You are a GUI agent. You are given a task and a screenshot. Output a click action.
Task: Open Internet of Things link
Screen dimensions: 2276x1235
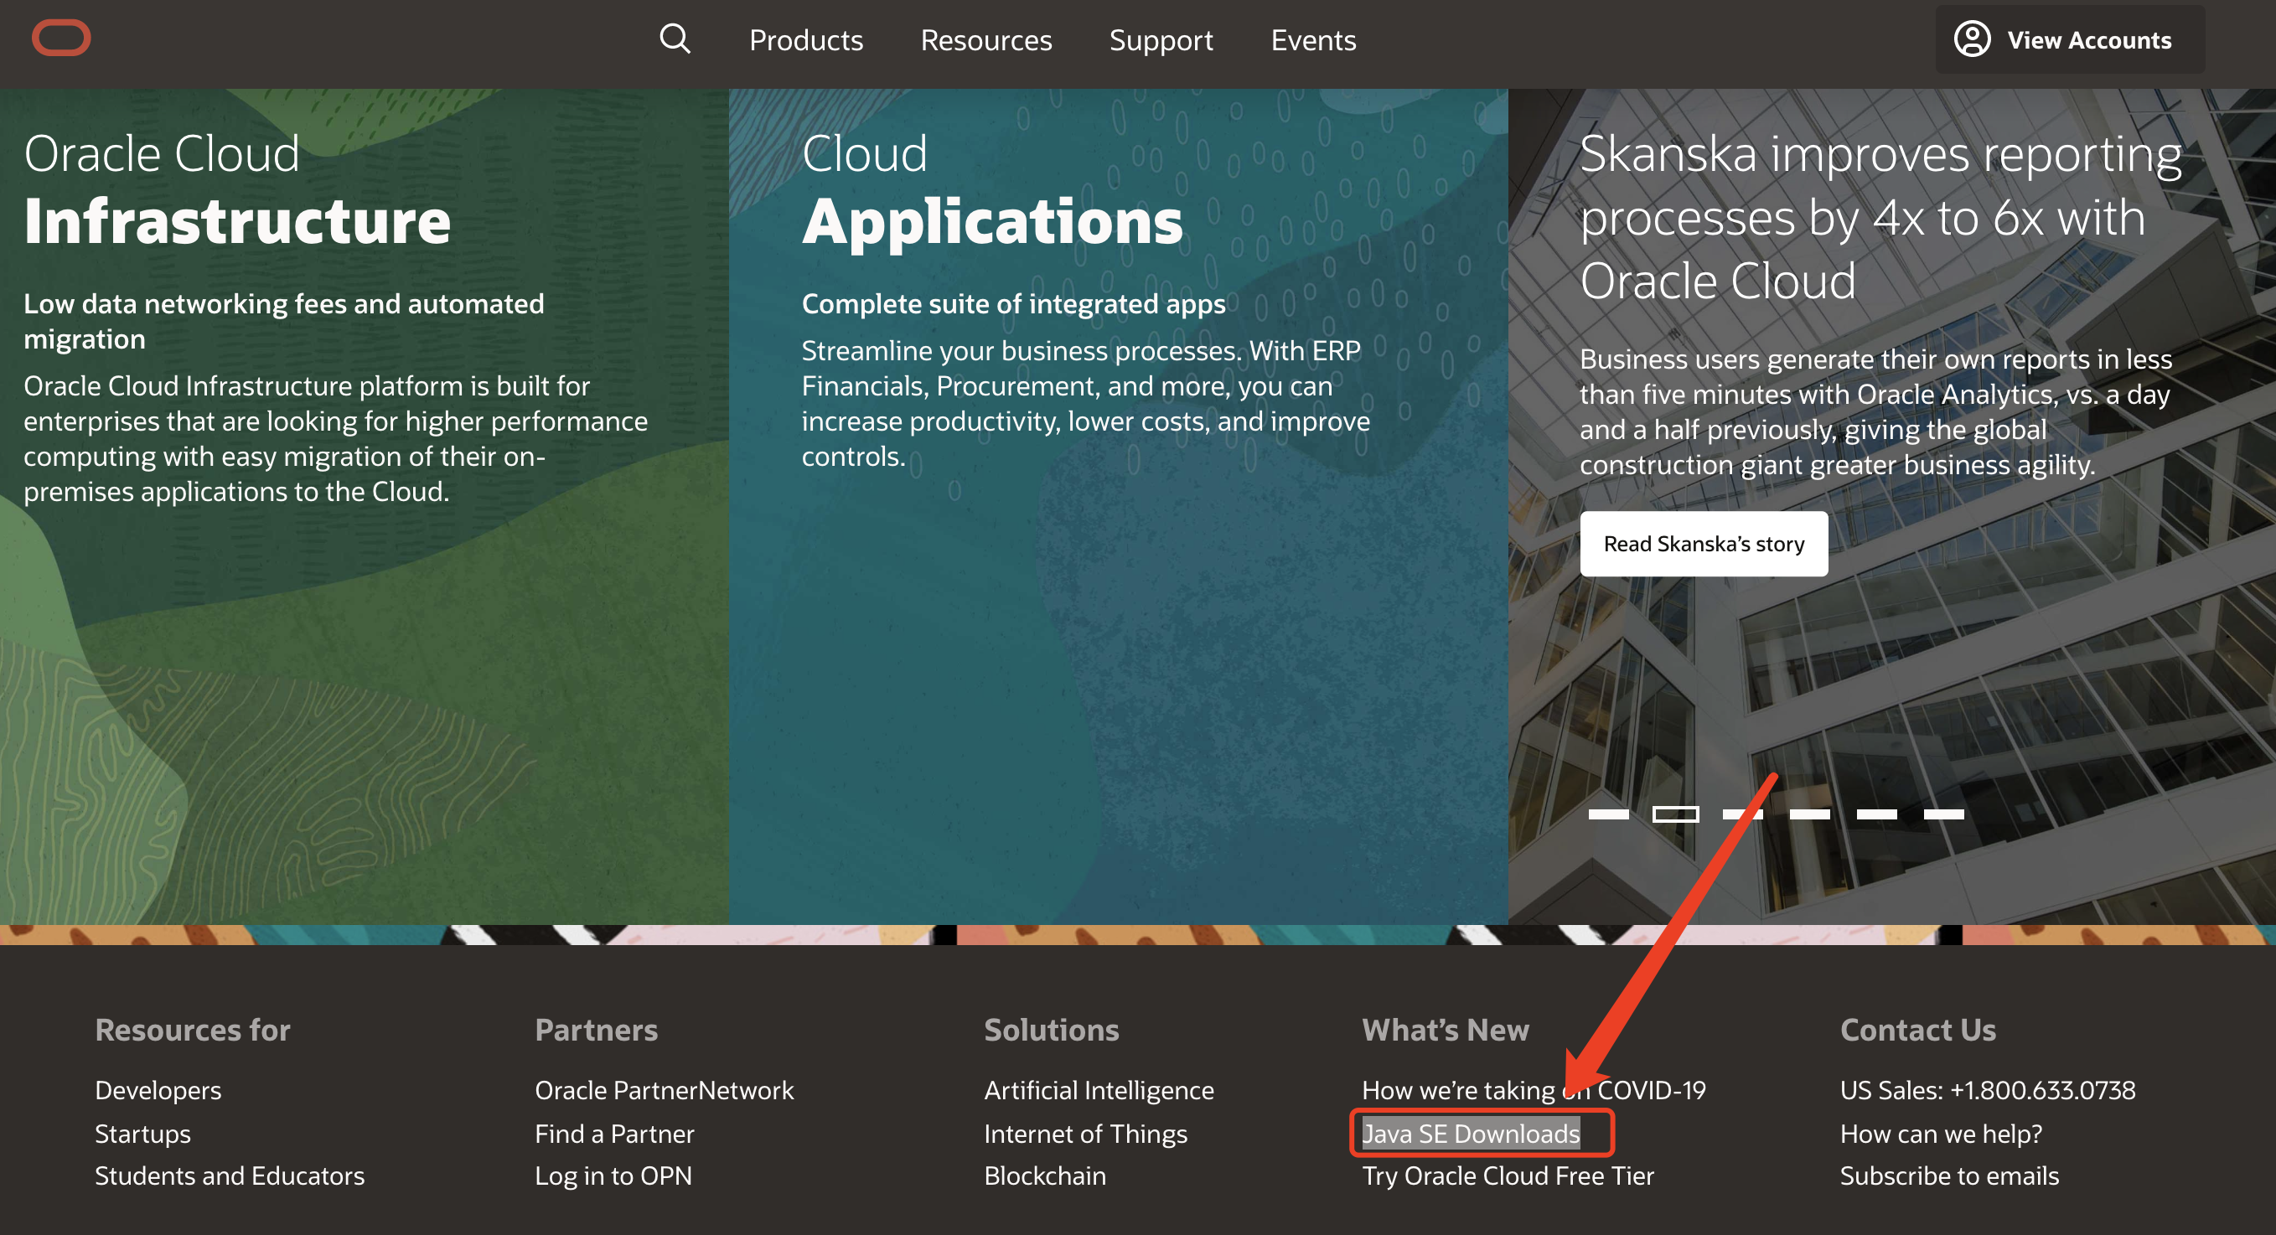coord(1086,1134)
